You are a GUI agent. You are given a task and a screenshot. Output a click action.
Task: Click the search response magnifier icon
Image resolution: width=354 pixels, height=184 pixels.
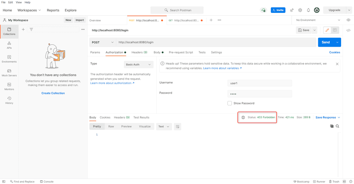tap(337, 126)
